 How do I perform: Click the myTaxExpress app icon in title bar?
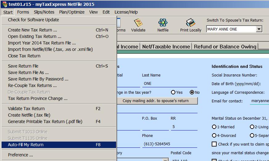[x=4, y=4]
